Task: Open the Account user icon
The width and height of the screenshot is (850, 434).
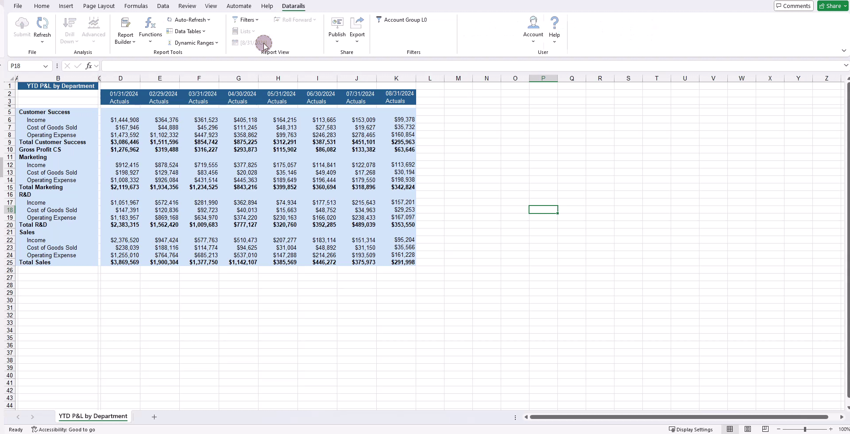Action: point(533,23)
